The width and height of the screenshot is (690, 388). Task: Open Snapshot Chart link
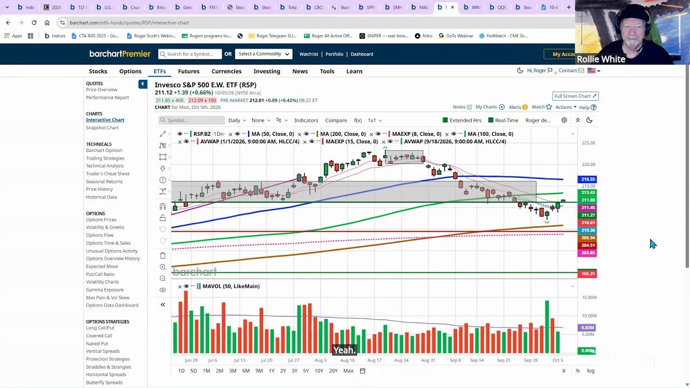pyautogui.click(x=102, y=128)
